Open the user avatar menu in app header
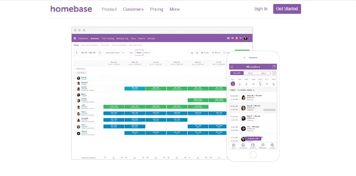This screenshot has height=176, width=356. [x=246, y=38]
